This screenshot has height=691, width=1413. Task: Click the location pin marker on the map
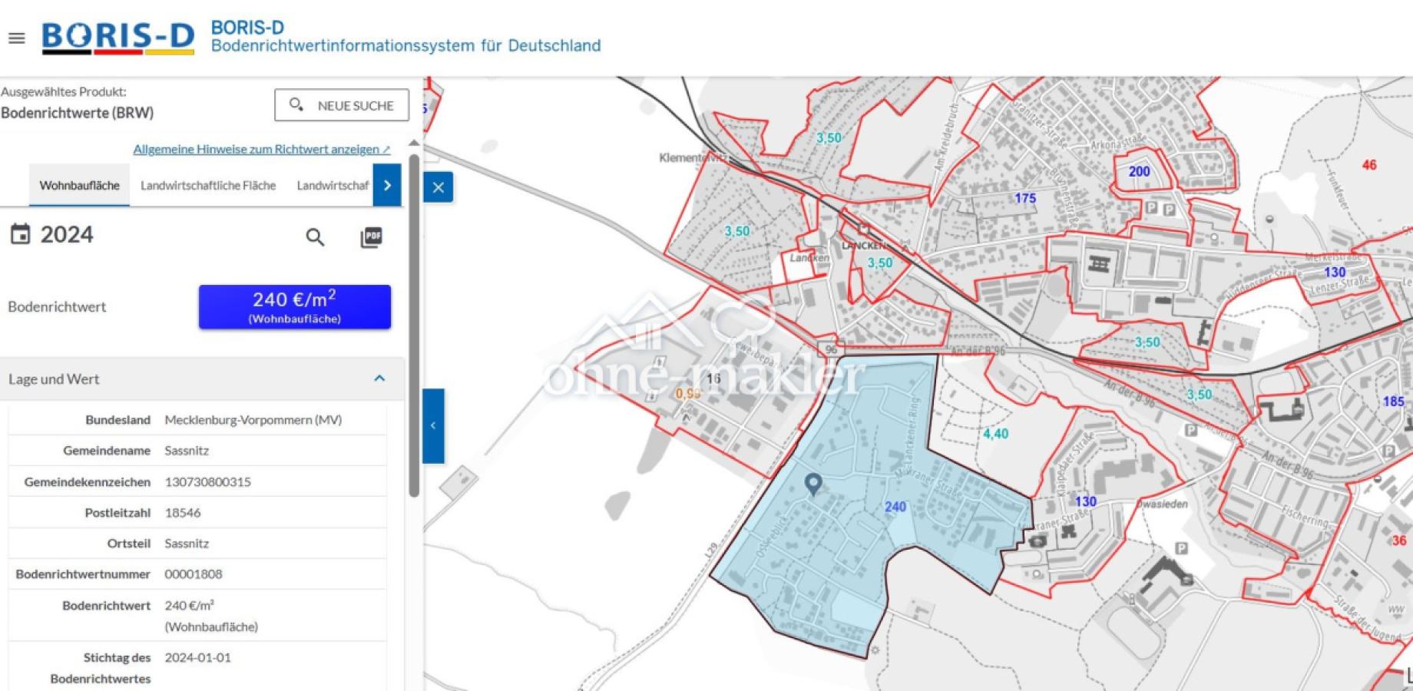(813, 484)
